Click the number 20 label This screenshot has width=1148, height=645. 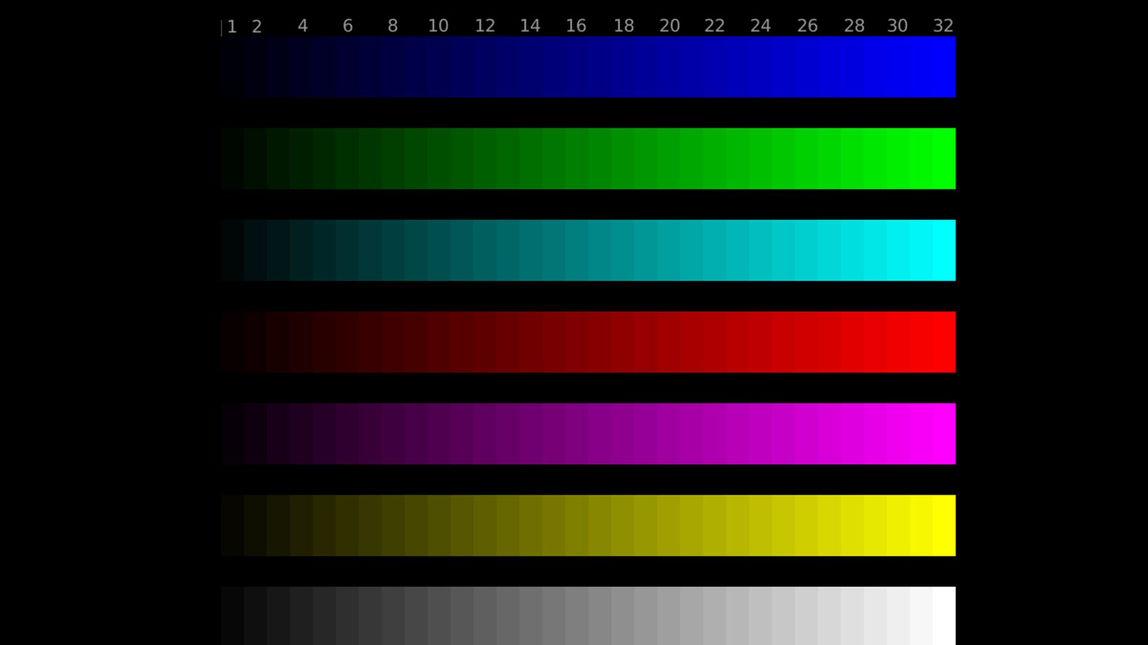point(669,26)
